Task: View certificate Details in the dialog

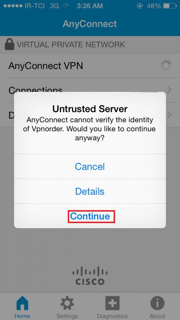Action: click(90, 191)
